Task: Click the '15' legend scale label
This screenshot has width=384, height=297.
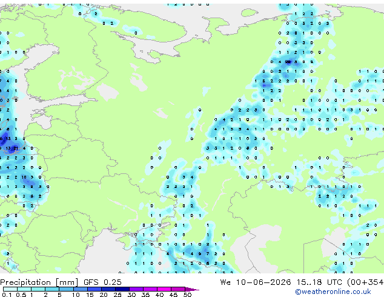Action: click(x=90, y=295)
